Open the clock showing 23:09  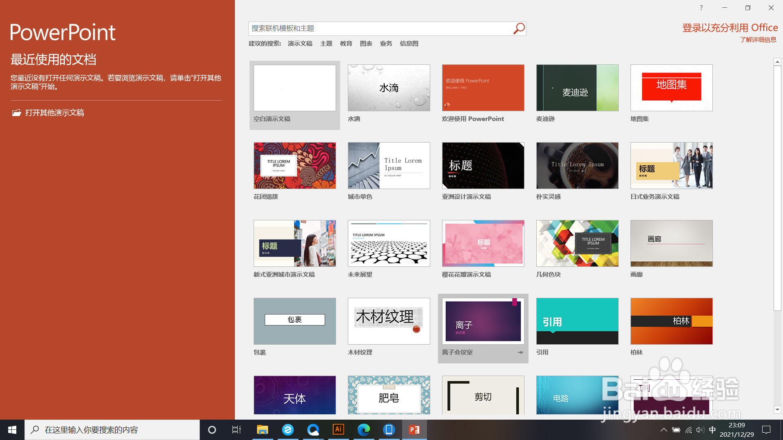[x=737, y=430]
